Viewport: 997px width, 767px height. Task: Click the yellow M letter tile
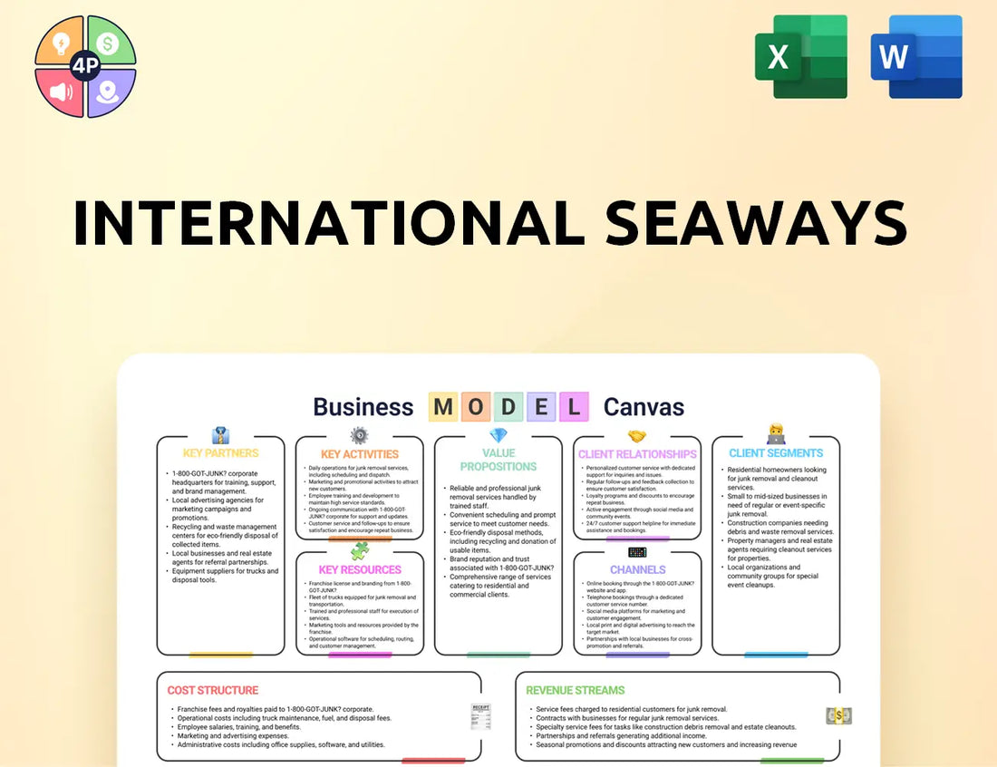click(443, 406)
